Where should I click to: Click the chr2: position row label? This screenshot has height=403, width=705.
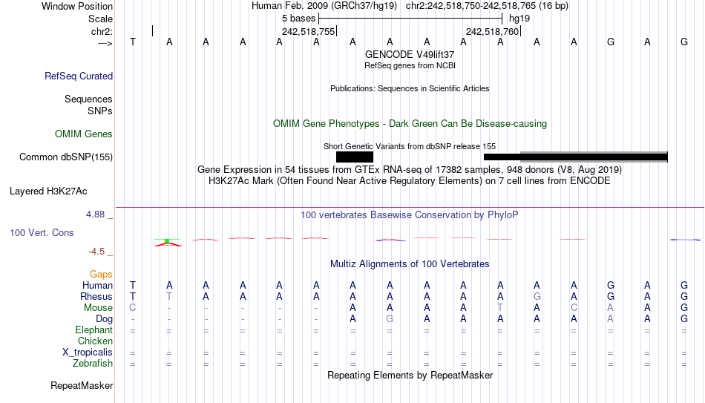click(x=102, y=31)
